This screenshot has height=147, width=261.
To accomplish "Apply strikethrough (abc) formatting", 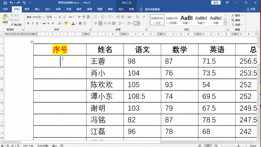I will click(x=44, y=23).
